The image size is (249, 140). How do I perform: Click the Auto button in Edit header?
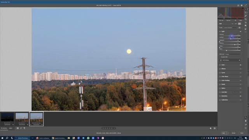[x=233, y=24]
